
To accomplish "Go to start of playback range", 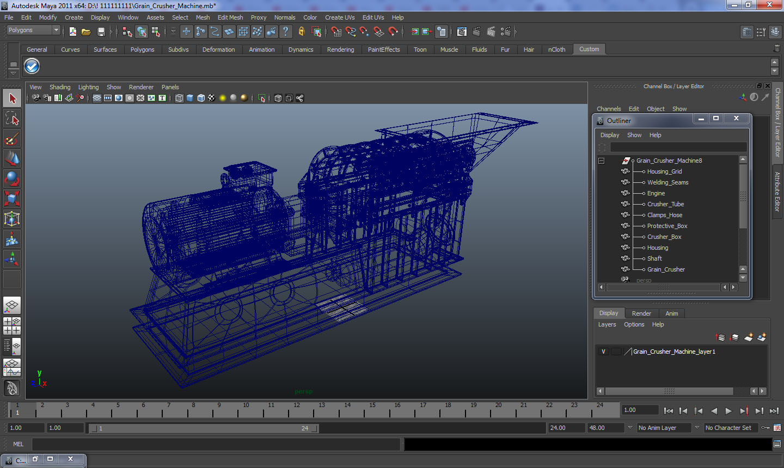I will [669, 411].
